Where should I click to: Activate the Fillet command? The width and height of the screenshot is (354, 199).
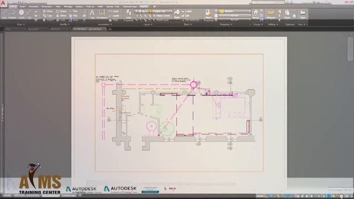pos(74,15)
